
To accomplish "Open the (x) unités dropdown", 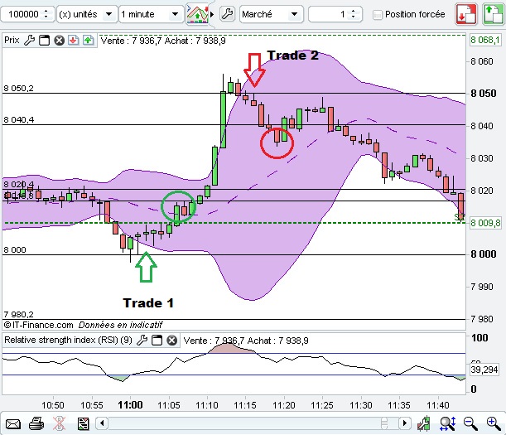I will (86, 14).
